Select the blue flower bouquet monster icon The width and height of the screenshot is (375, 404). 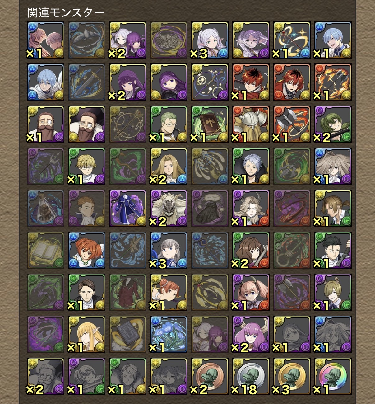(169, 334)
